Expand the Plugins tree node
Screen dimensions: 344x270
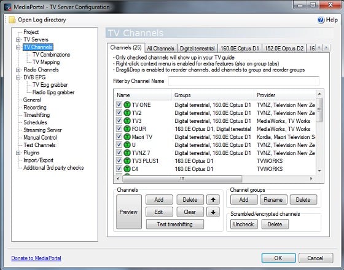pyautogui.click(x=18, y=153)
